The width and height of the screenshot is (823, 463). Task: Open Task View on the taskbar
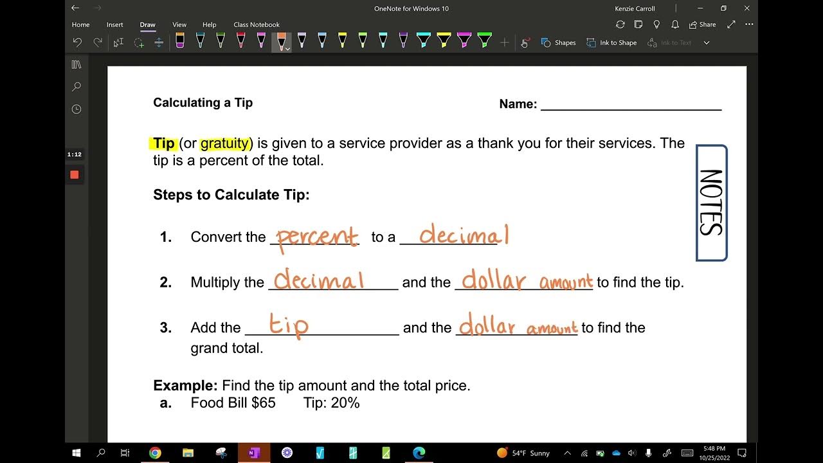click(125, 453)
